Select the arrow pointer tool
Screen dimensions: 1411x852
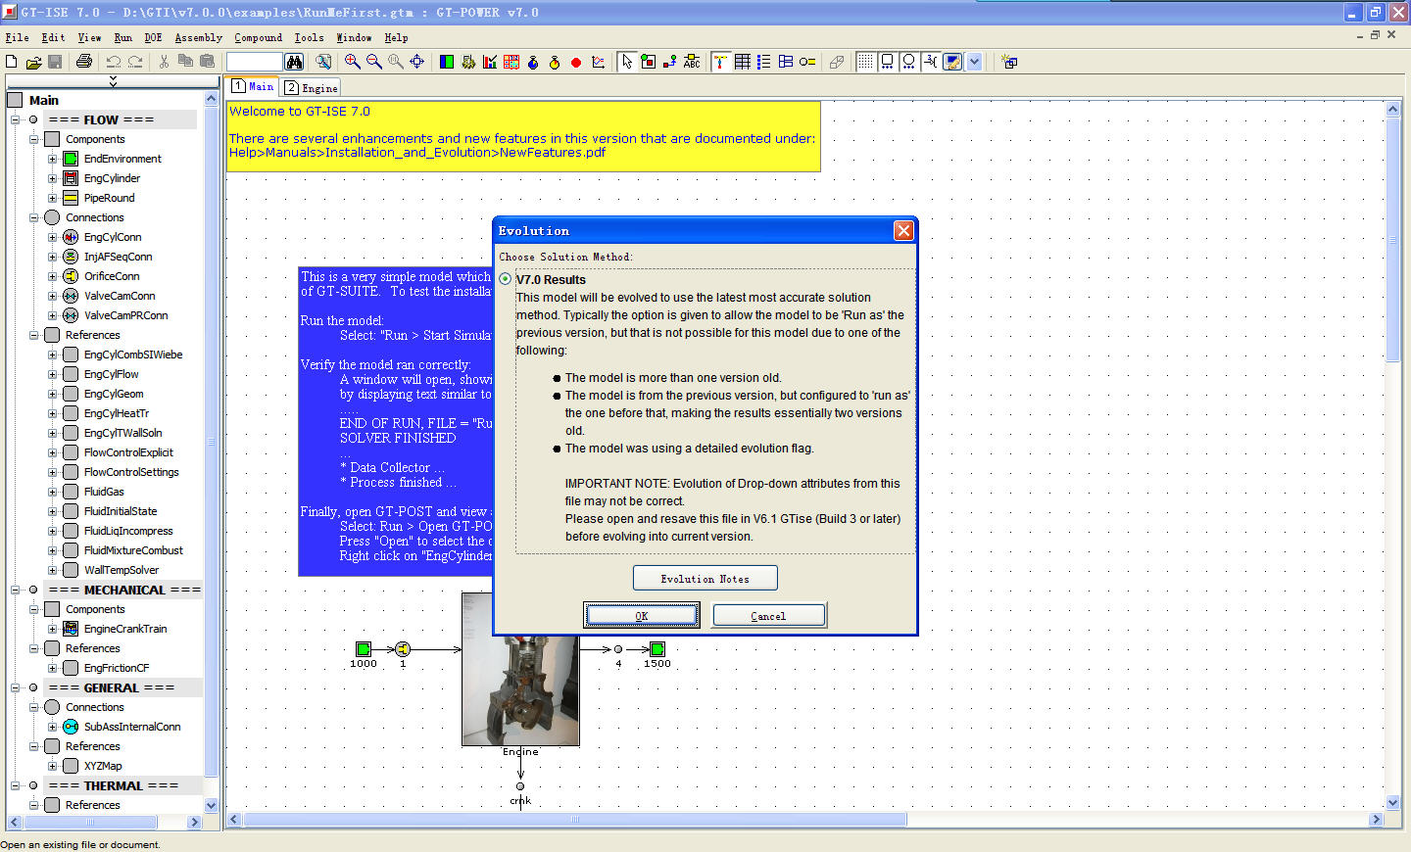pos(627,62)
